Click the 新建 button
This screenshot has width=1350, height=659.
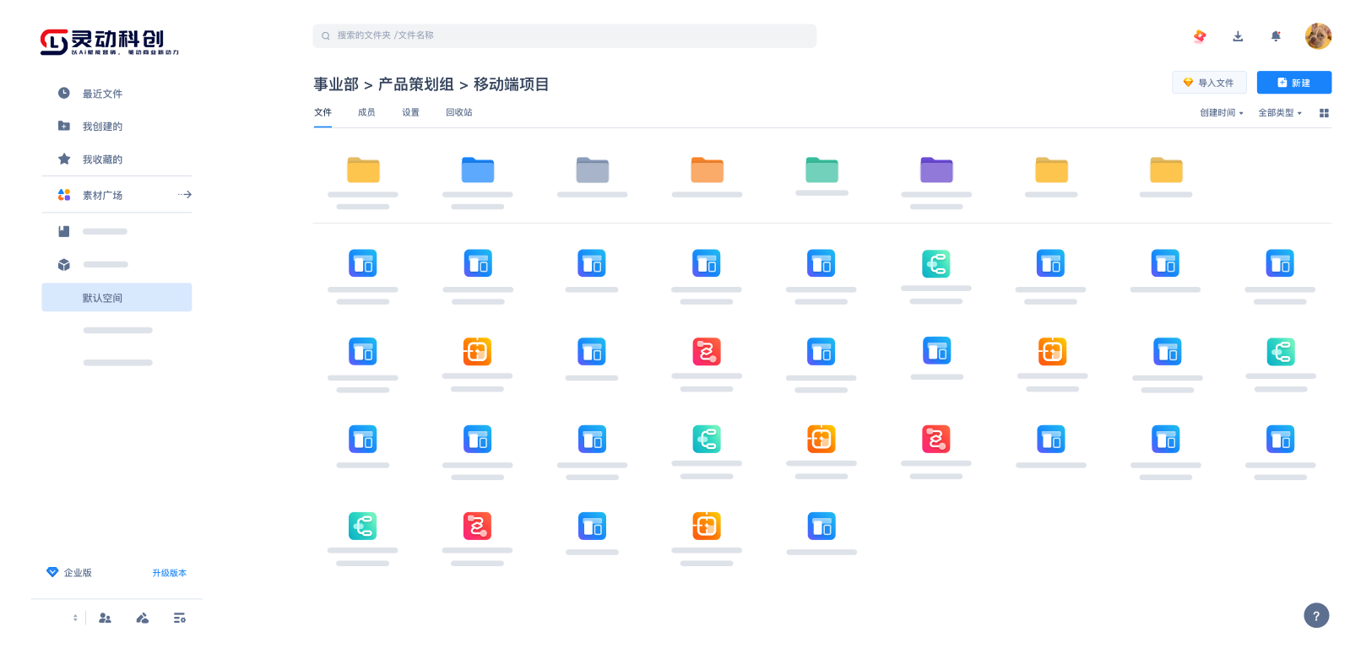1293,83
